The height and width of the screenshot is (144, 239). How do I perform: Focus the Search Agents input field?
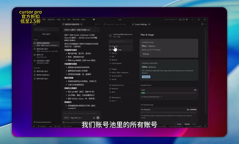coord(47,29)
